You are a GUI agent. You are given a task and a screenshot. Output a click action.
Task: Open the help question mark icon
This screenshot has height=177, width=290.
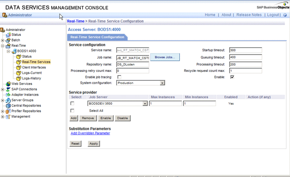pos(285,15)
